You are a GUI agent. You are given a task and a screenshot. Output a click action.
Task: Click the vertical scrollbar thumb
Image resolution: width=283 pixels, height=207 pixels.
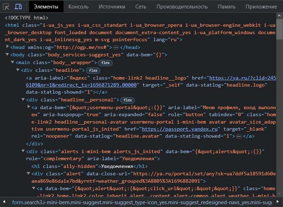279,29
